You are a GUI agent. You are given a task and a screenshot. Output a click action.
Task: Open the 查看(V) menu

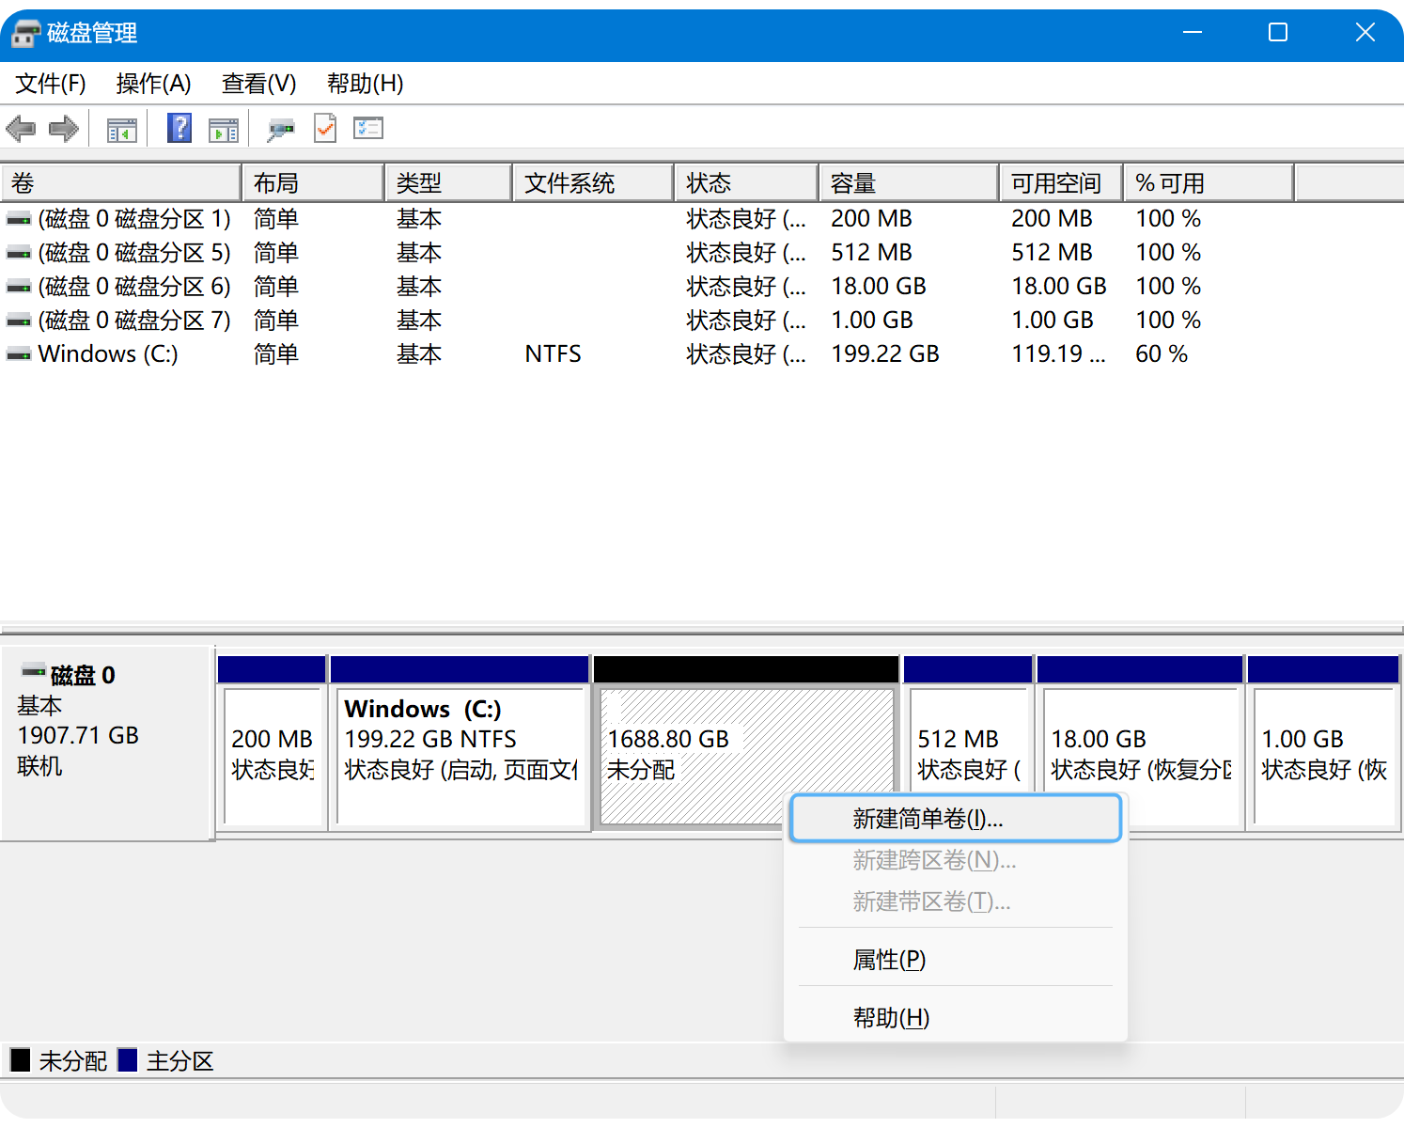click(x=258, y=84)
